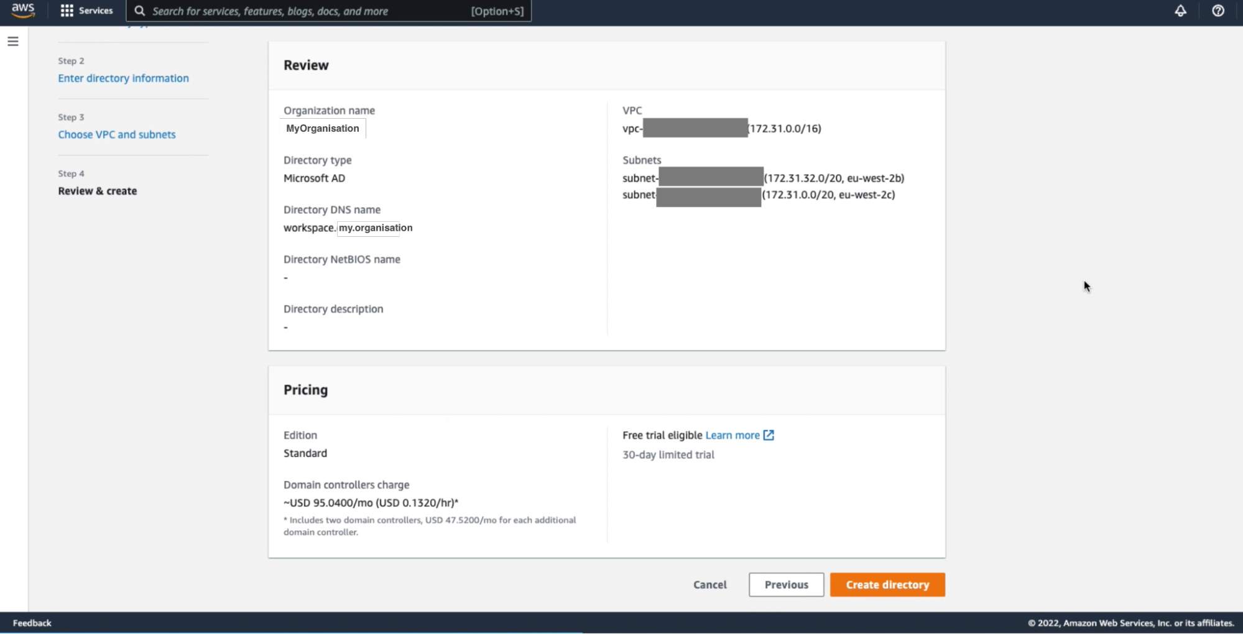Select the MyOrganisation organization name value
Image resolution: width=1243 pixels, height=634 pixels.
(x=323, y=128)
